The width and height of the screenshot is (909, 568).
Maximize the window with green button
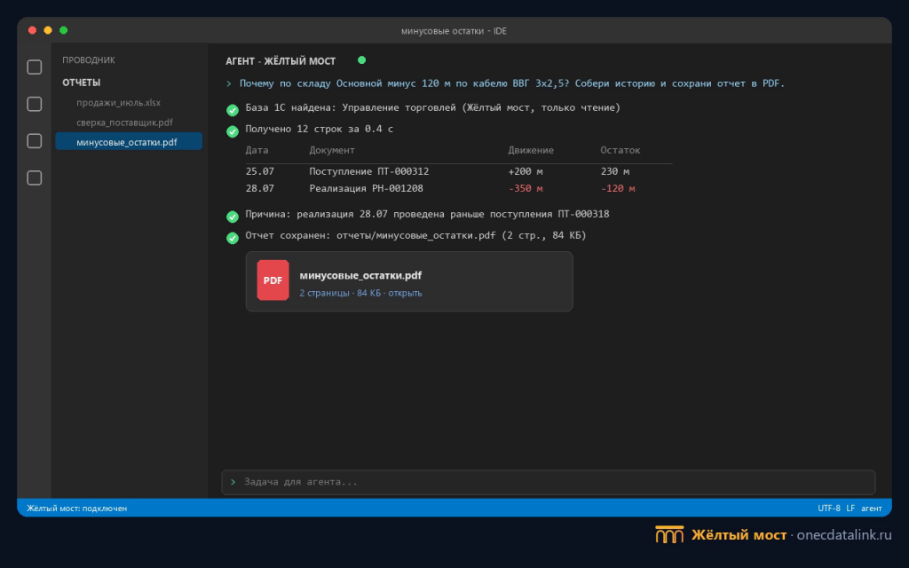point(64,30)
